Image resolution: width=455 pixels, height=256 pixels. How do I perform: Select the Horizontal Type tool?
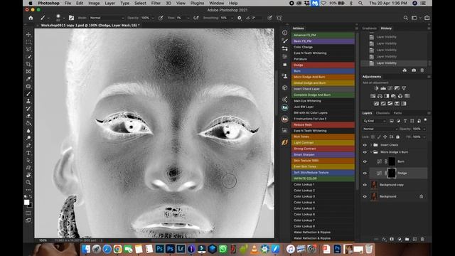tap(28, 153)
